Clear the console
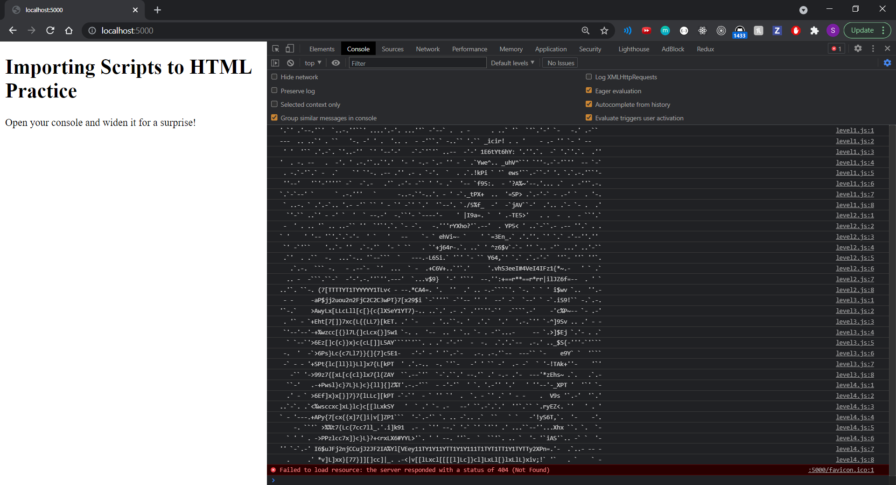This screenshot has height=485, width=896. pos(290,63)
